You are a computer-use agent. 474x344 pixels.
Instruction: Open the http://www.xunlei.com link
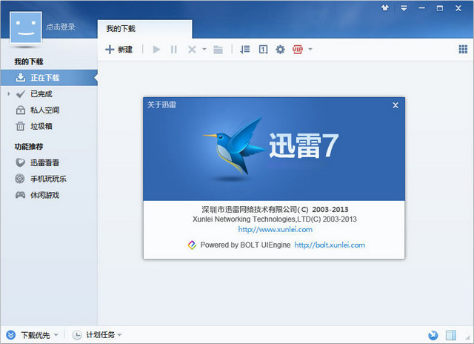(275, 229)
